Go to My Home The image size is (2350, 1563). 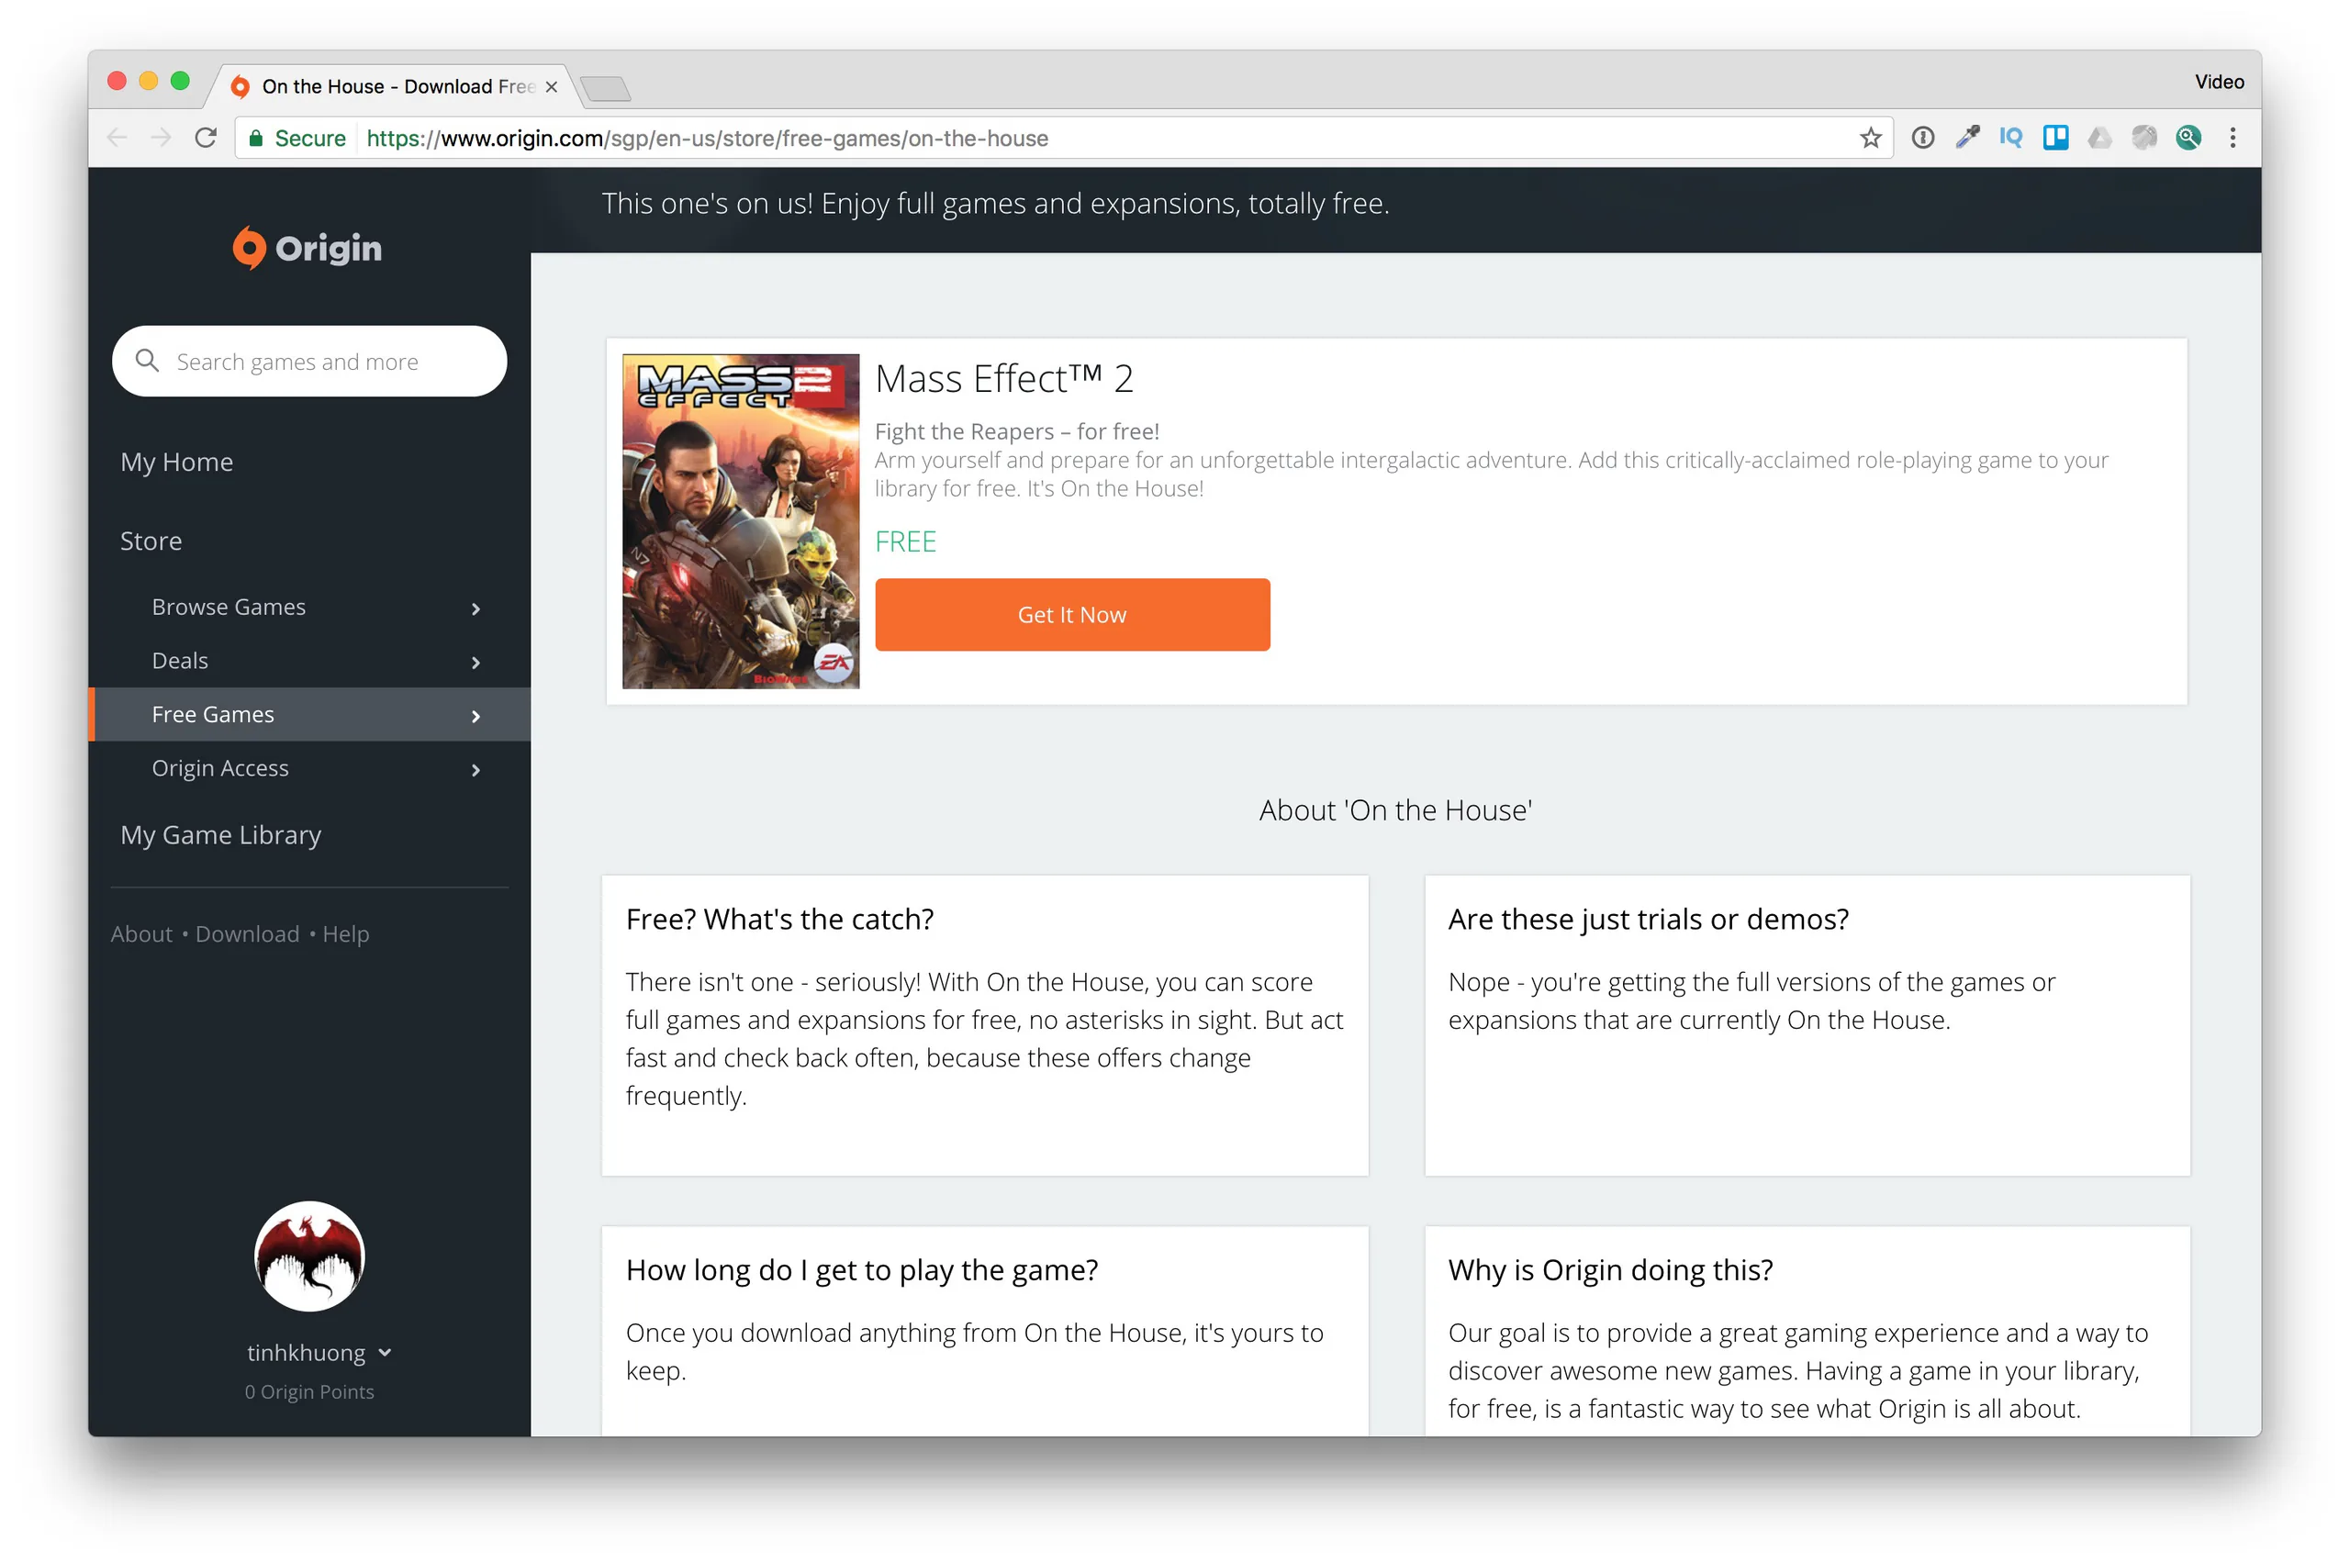point(176,462)
